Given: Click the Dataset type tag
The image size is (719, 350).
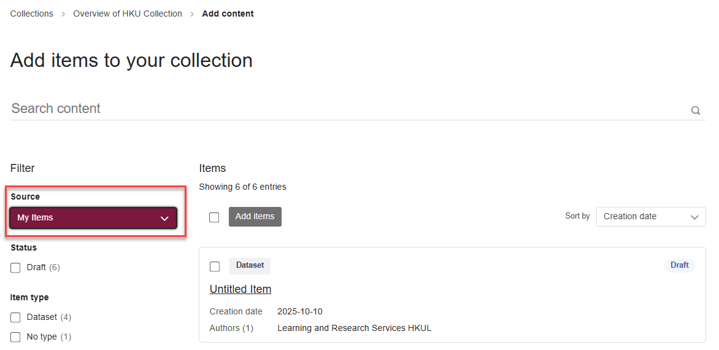Looking at the screenshot, I should click(x=250, y=265).
